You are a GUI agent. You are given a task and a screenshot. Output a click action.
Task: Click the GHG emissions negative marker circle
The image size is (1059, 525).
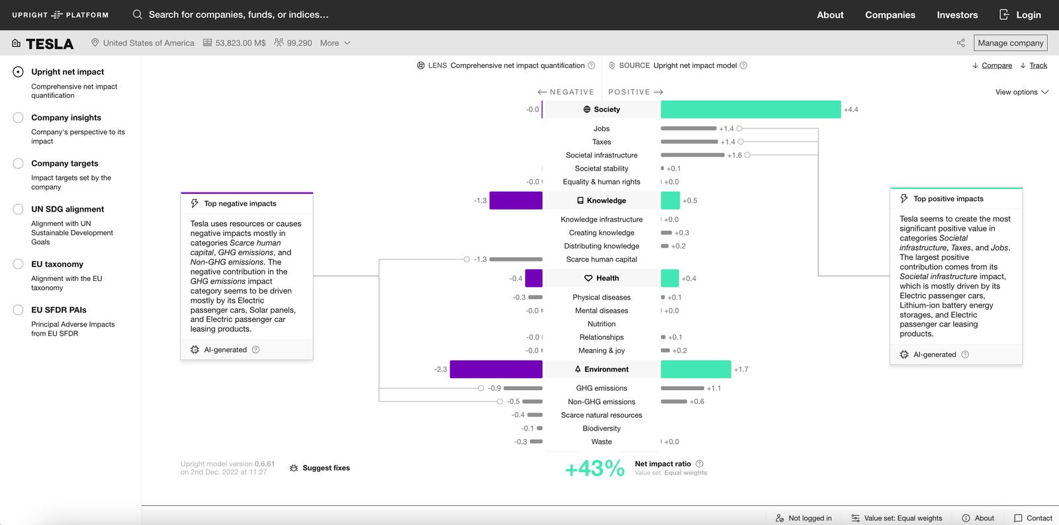pos(481,388)
